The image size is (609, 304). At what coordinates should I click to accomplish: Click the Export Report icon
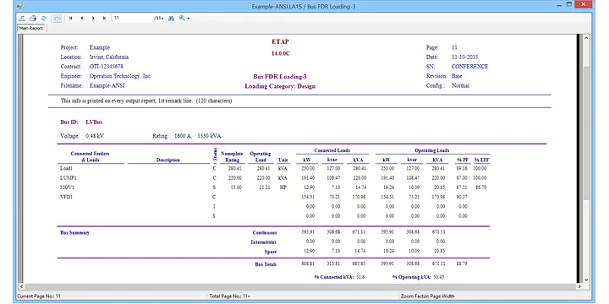click(22, 19)
